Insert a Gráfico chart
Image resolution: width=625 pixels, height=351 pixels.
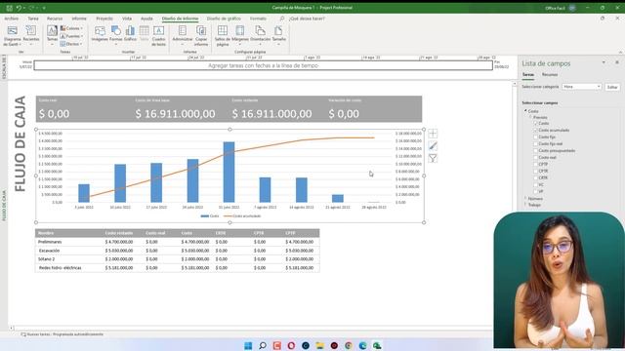click(x=130, y=34)
